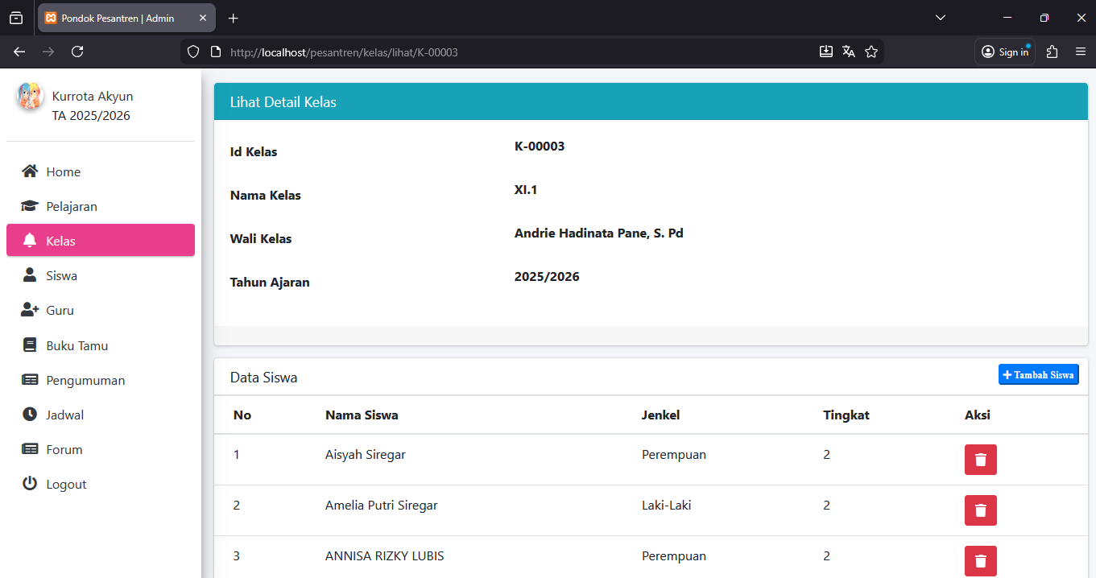Click the Buku Tamu book icon
1096x578 pixels.
click(30, 345)
